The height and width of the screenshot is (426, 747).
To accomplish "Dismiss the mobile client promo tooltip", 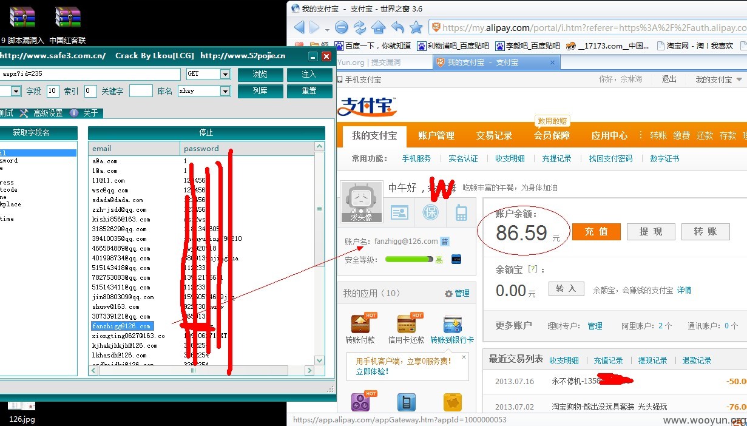I will coord(464,357).
